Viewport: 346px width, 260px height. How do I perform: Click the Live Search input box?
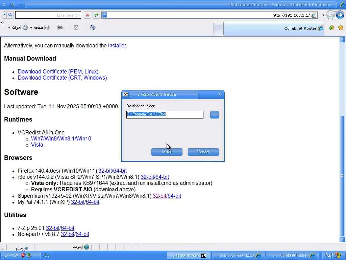click(48, 15)
